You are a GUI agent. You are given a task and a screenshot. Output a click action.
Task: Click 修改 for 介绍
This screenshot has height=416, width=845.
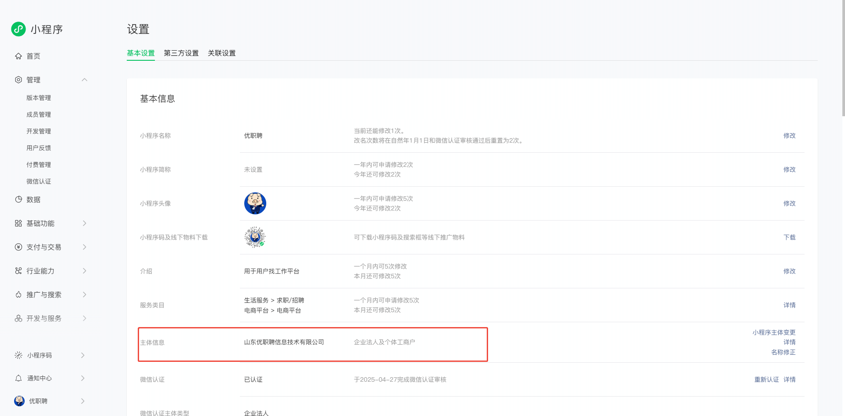pos(790,271)
